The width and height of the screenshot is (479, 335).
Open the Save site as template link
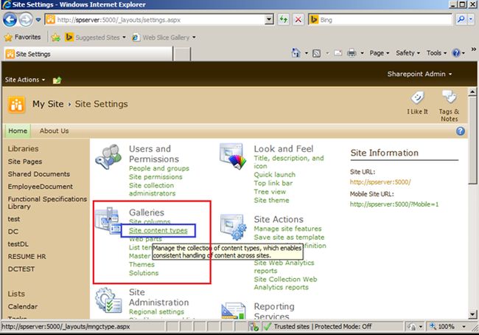289,237
